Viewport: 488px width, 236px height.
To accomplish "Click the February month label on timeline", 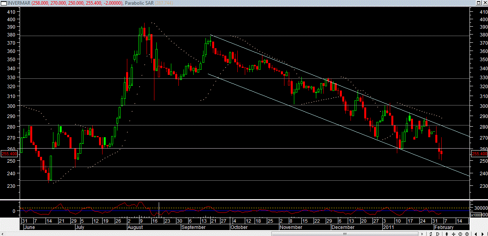I will tap(444, 227).
